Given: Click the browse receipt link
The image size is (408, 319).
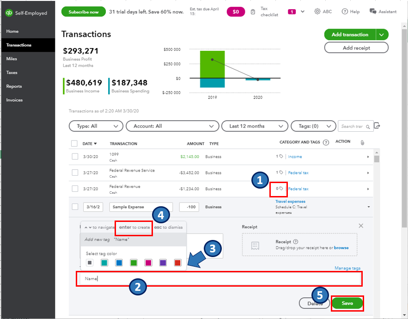Looking at the screenshot, I should coord(341,248).
